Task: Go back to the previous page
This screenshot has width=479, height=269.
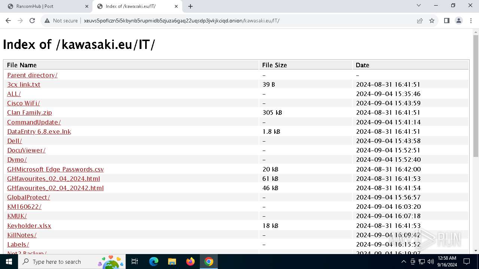Action: click(8, 21)
